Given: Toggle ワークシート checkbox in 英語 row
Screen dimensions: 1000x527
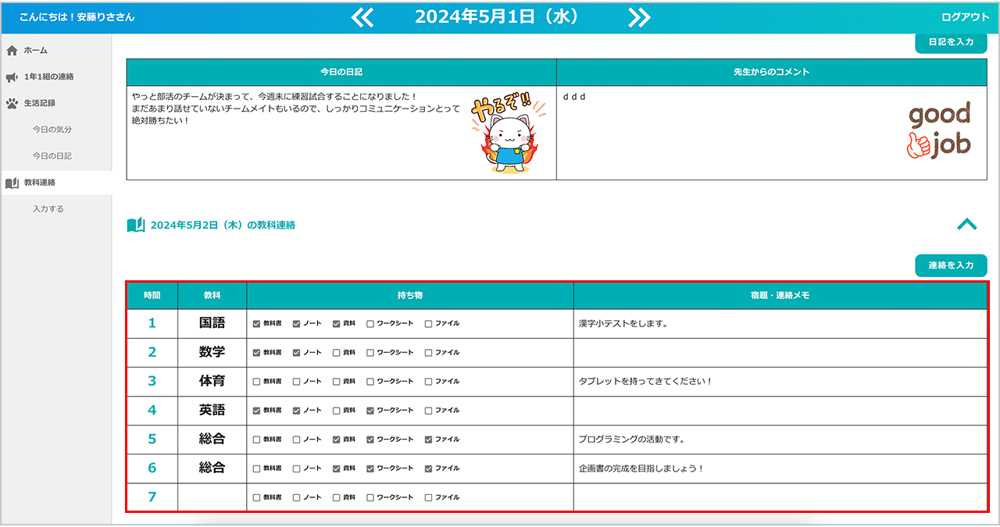Looking at the screenshot, I should click(x=370, y=411).
